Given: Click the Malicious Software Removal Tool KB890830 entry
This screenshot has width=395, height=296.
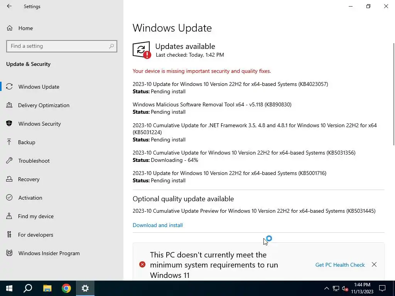Looking at the screenshot, I should (x=212, y=104).
